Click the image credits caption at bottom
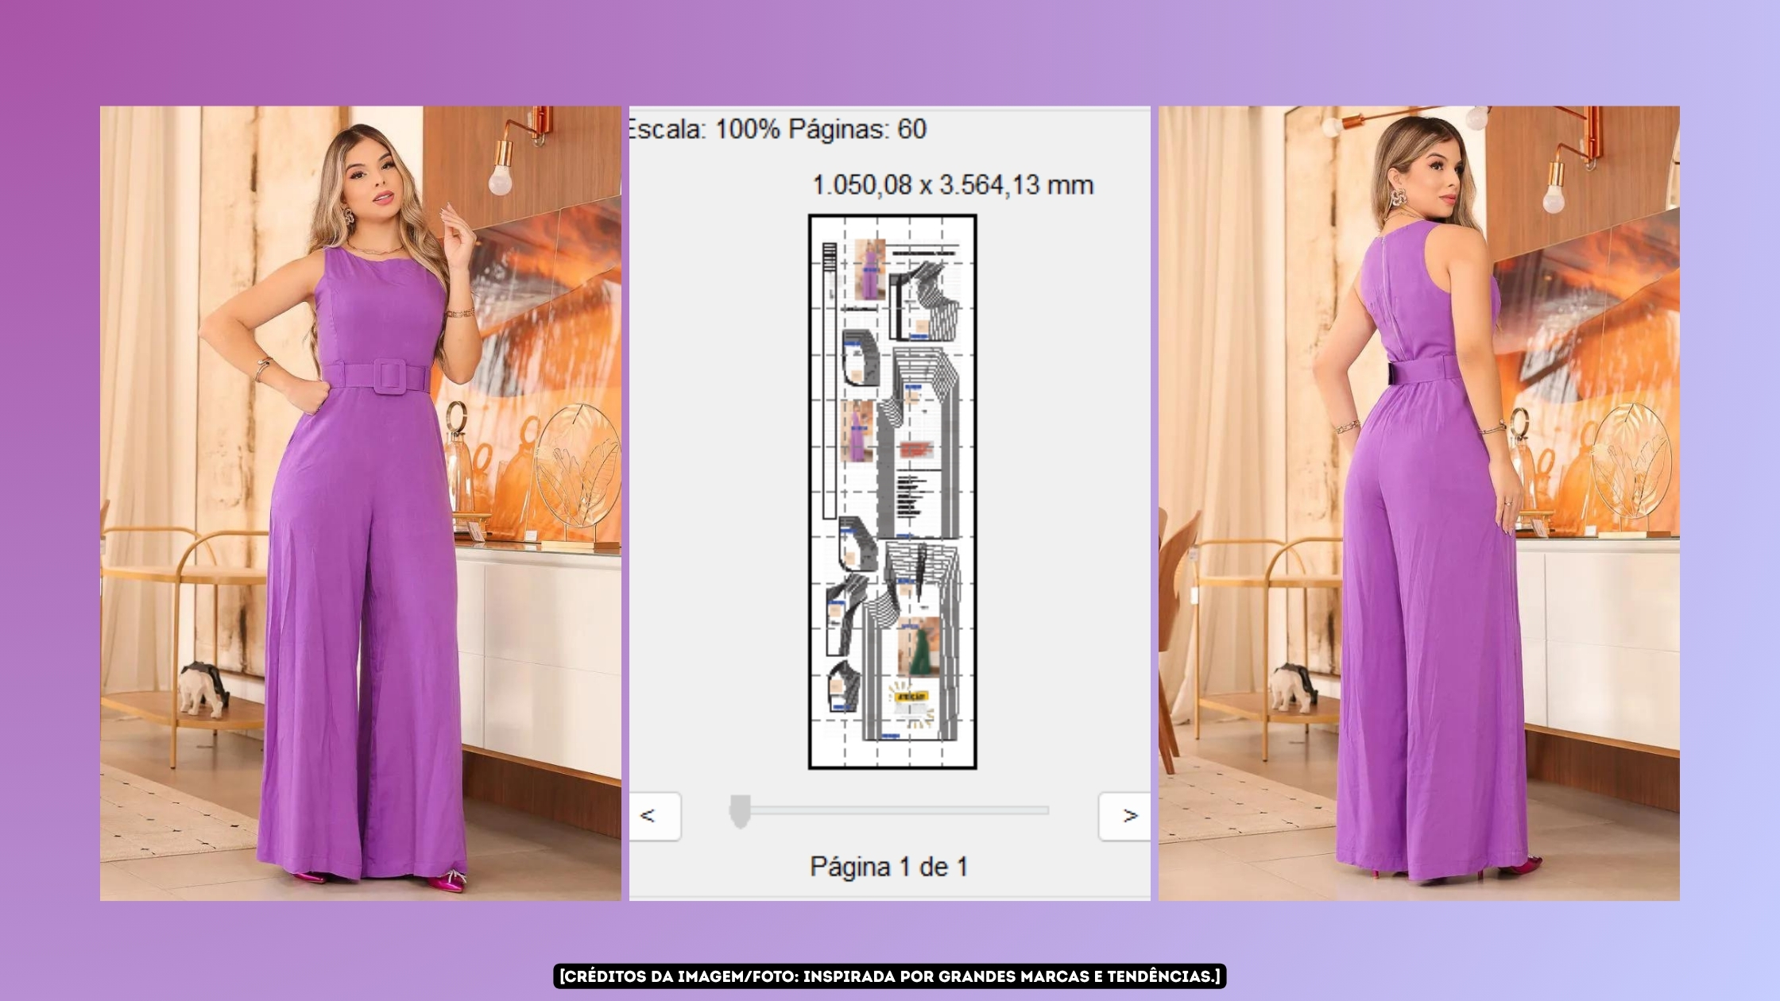 pos(889,976)
